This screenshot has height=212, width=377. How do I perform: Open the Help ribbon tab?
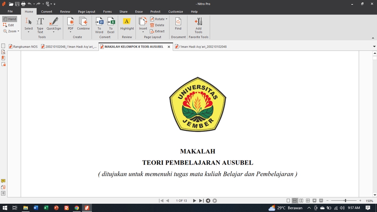click(x=194, y=11)
